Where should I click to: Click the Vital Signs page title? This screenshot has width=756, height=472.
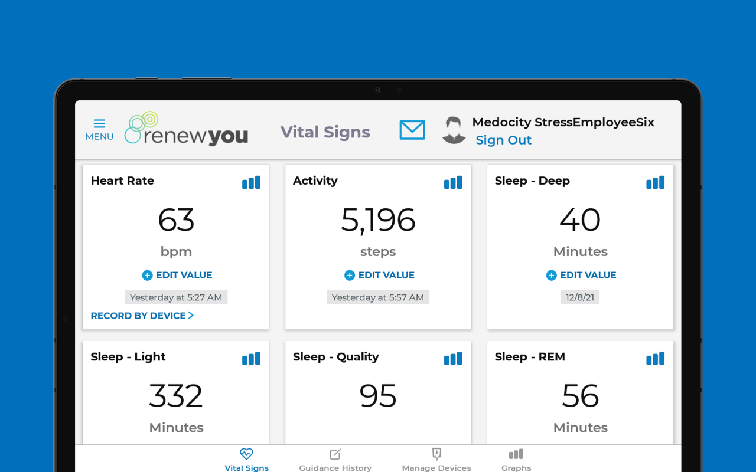click(x=325, y=132)
